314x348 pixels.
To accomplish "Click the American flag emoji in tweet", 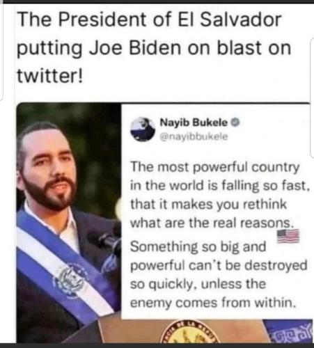I will click(x=288, y=236).
